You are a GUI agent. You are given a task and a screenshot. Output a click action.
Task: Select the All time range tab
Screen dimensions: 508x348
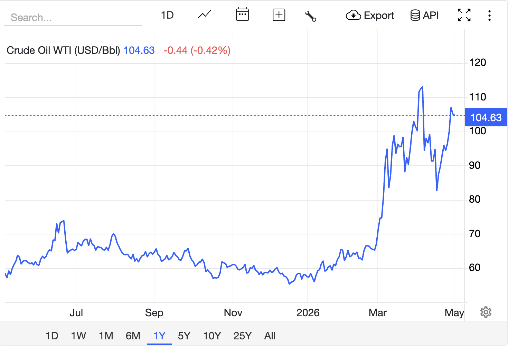pyautogui.click(x=270, y=336)
